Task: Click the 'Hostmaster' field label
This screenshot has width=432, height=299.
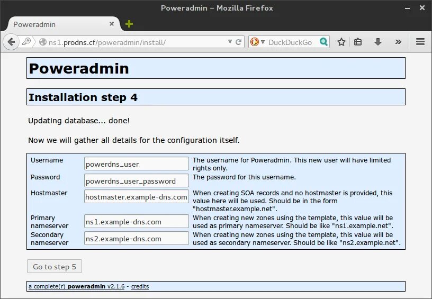Action: 49,193
